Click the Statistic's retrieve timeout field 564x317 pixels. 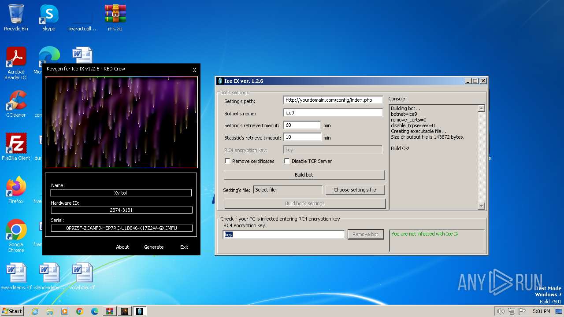pyautogui.click(x=302, y=137)
